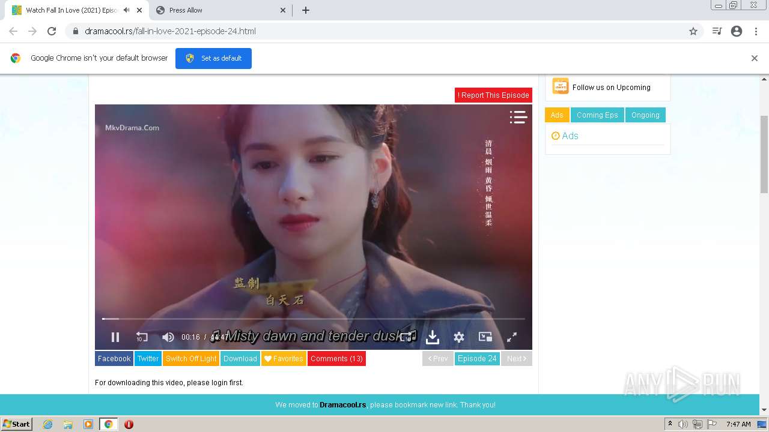Image resolution: width=769 pixels, height=432 pixels.
Task: Open Chrome profile account icon
Action: [x=737, y=31]
